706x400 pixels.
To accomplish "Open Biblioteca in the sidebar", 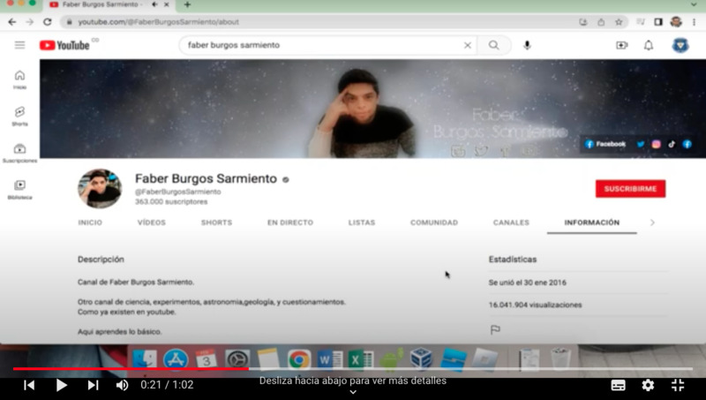I will point(19,189).
